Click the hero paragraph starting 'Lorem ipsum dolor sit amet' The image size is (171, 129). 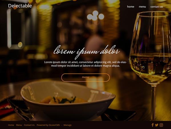click(85, 64)
